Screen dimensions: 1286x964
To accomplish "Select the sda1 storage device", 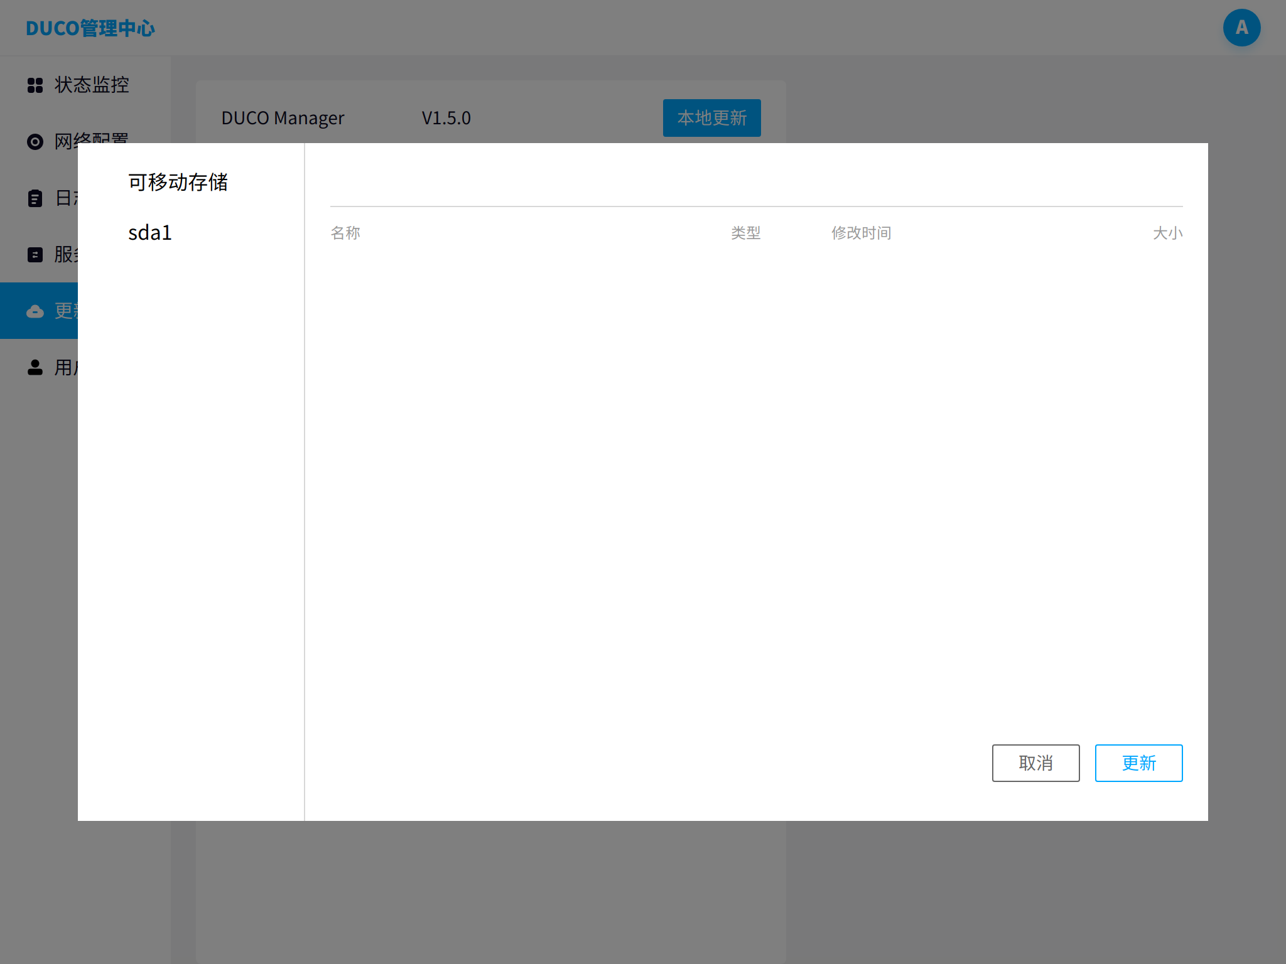I will 150,233.
